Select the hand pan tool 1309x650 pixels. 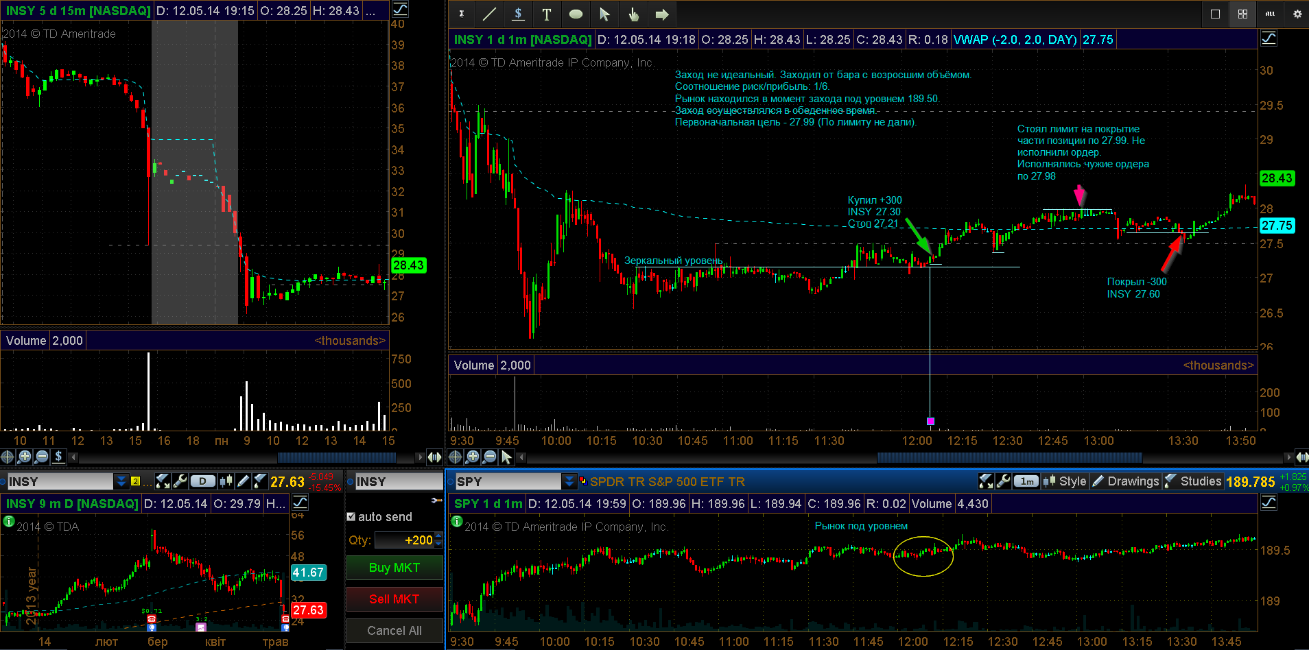(633, 14)
